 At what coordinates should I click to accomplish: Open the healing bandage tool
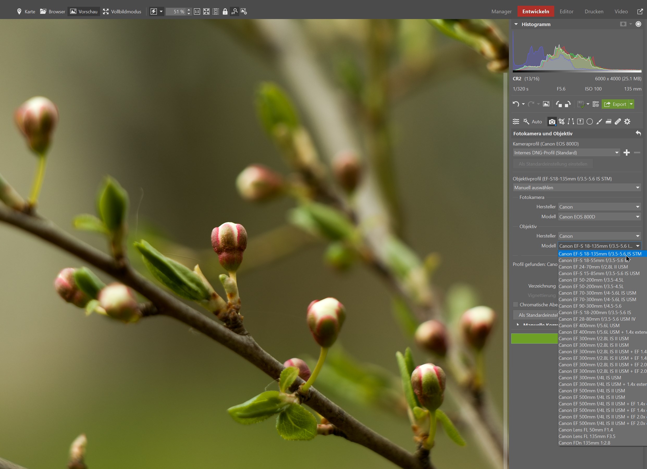[x=618, y=121]
